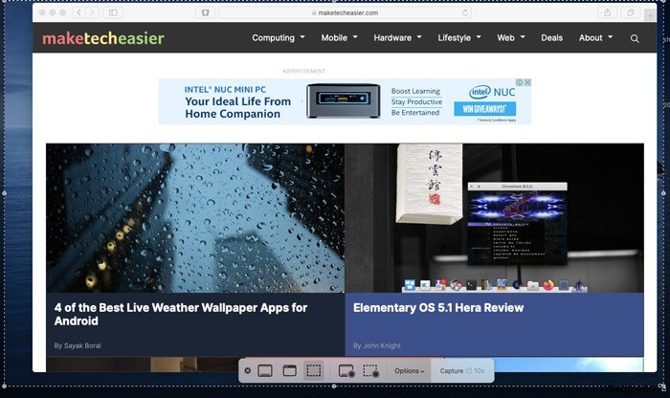670x398 pixels.
Task: Click the maketecheasier logo
Action: (103, 38)
